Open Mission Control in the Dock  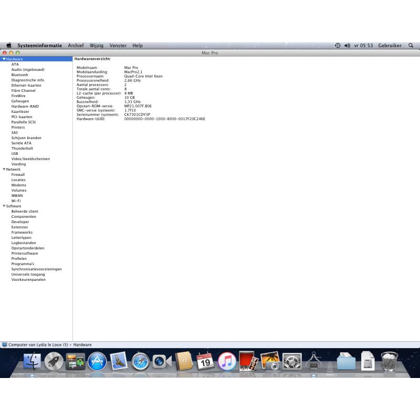pyautogui.click(x=76, y=361)
